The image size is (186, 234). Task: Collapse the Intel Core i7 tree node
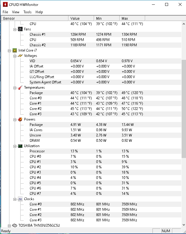coord(9,50)
